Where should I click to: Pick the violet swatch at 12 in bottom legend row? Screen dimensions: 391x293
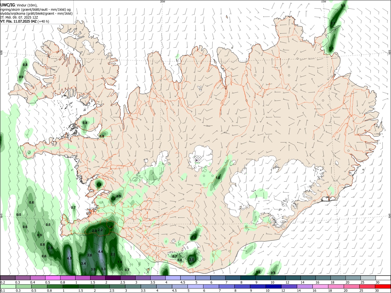click(289, 286)
